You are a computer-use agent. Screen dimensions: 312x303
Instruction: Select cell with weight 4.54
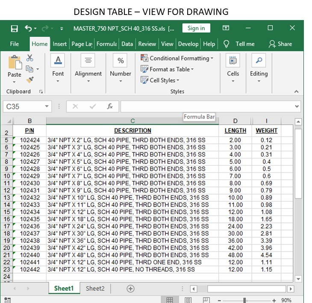pyautogui.click(x=266, y=255)
